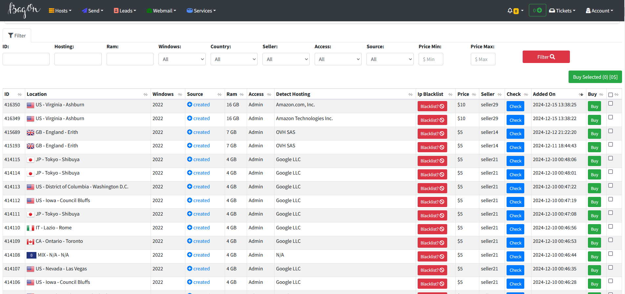Open the Services menu
This screenshot has width=625, height=294.
(x=201, y=11)
